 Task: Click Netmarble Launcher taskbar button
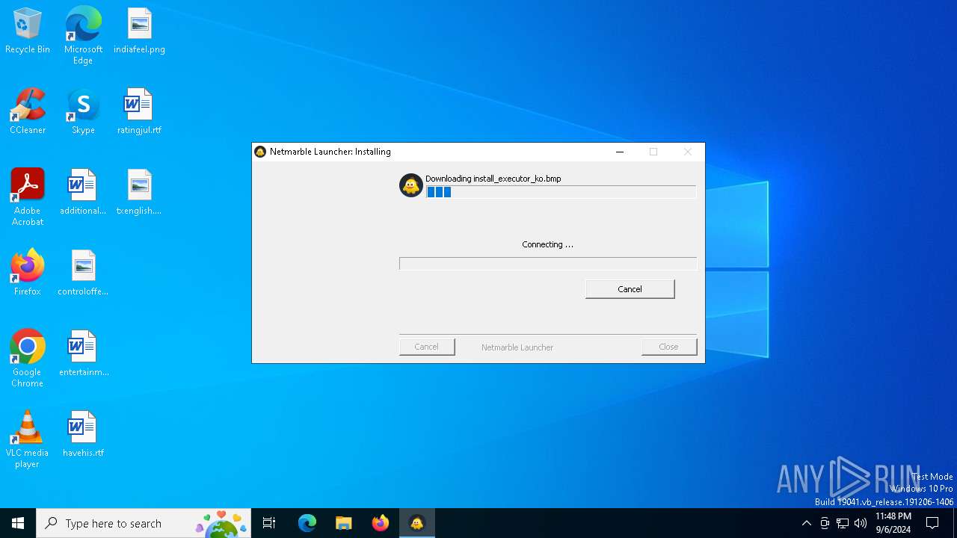(x=417, y=523)
